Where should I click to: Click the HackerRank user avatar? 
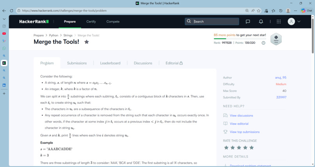(x=291, y=21)
